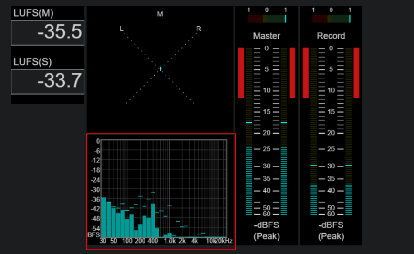Click the Master -dBFS (Peak) label
Viewport: 414px width, 254px height.
[267, 231]
